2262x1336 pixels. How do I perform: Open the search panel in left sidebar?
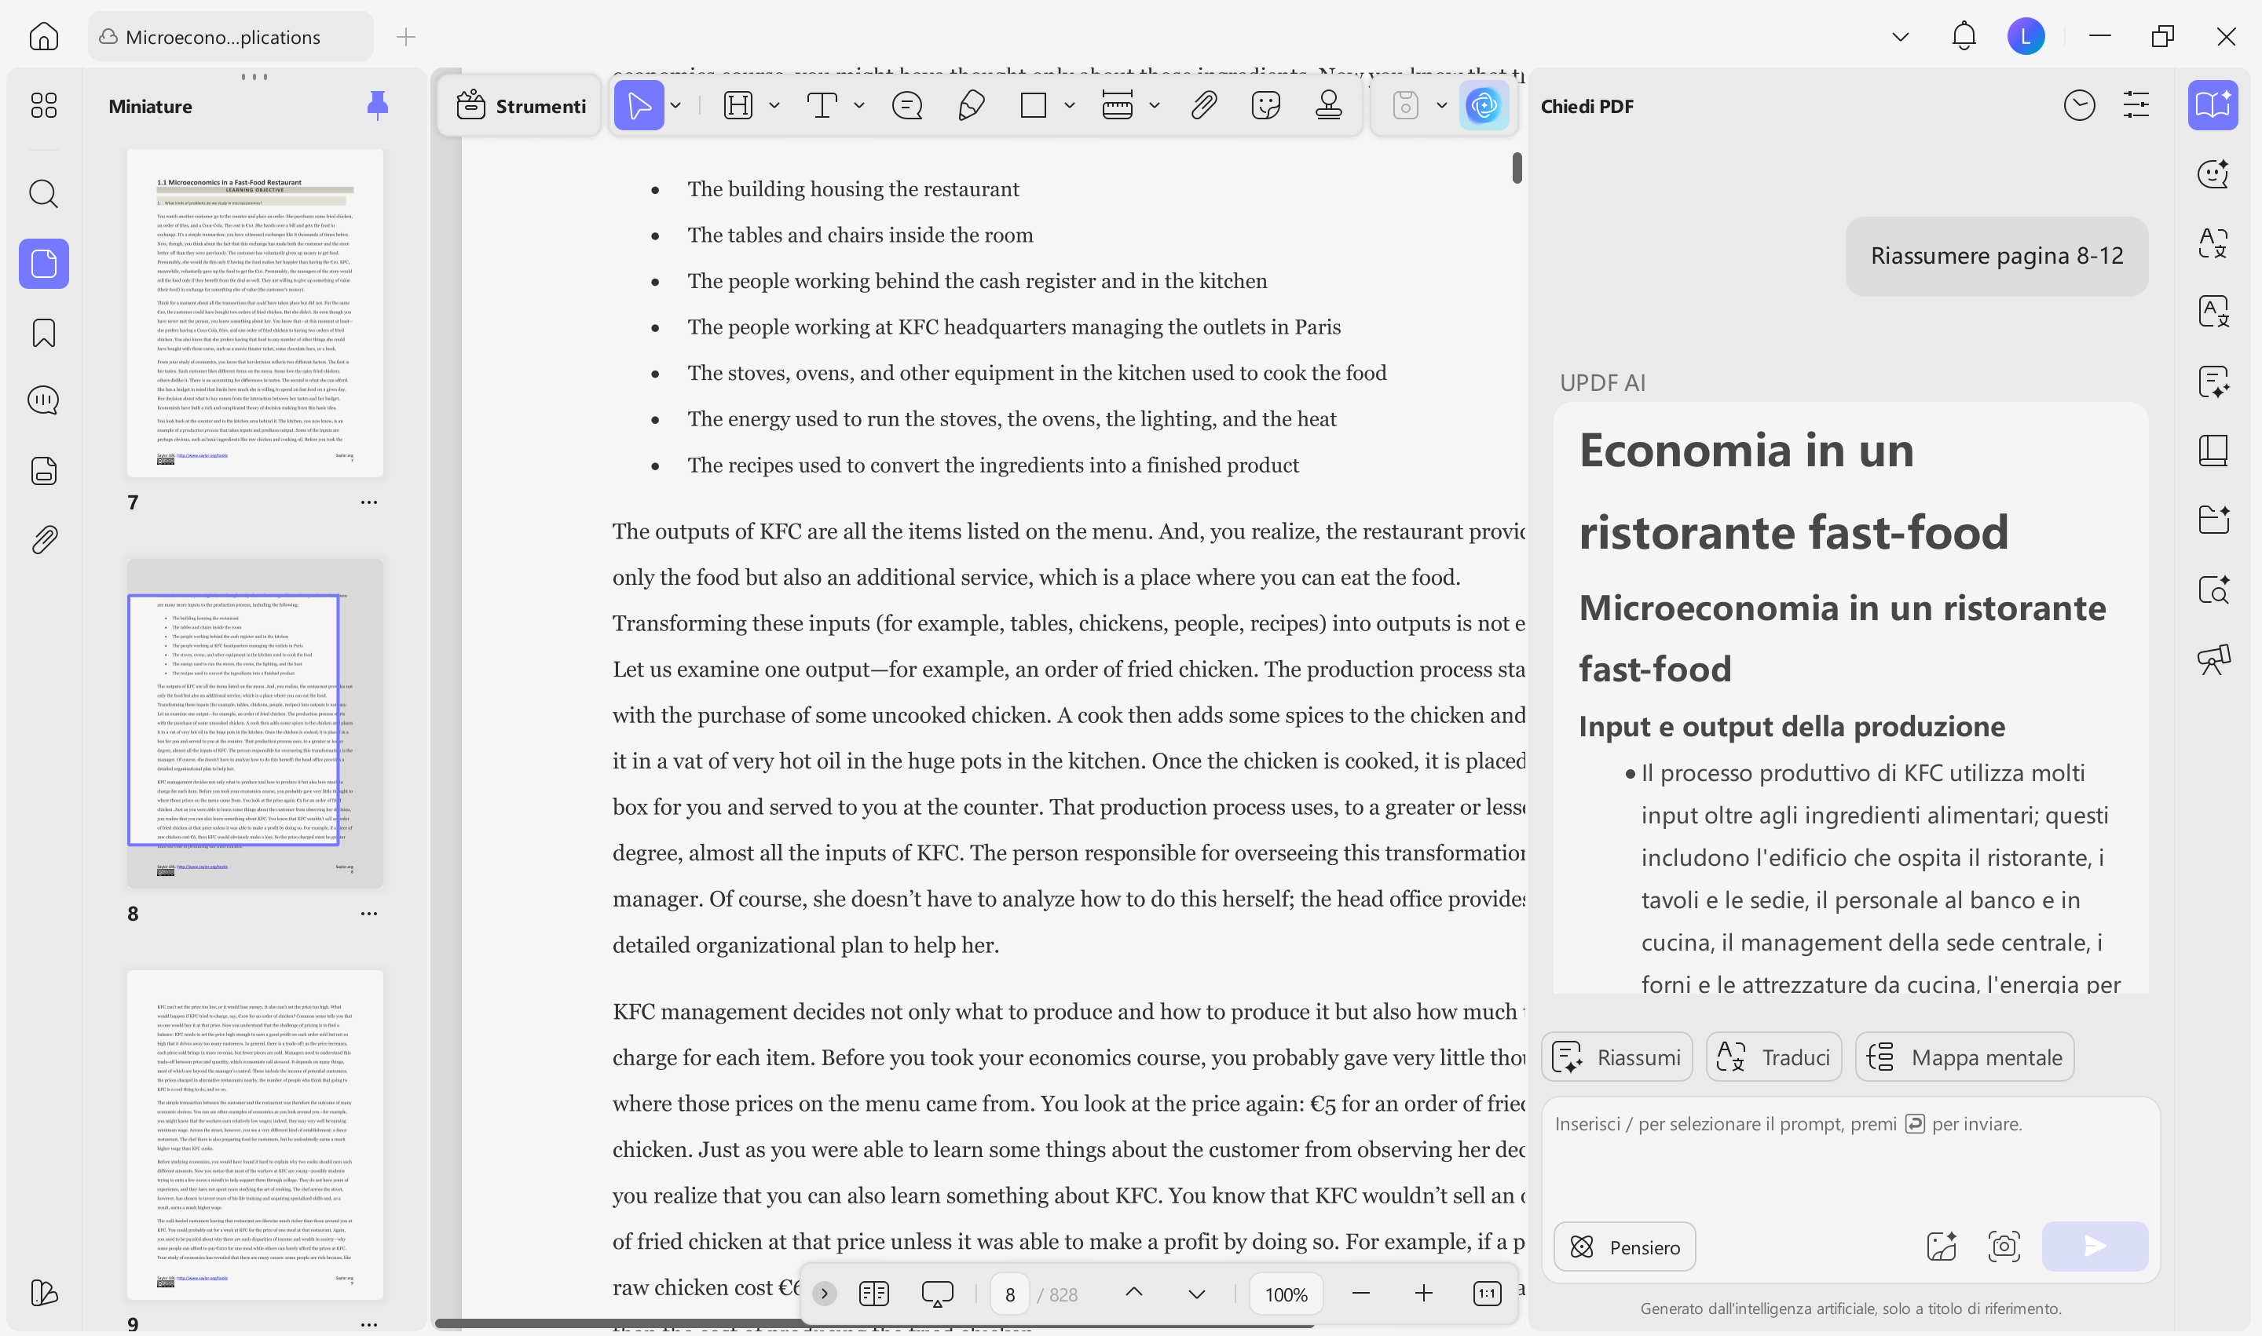point(43,194)
